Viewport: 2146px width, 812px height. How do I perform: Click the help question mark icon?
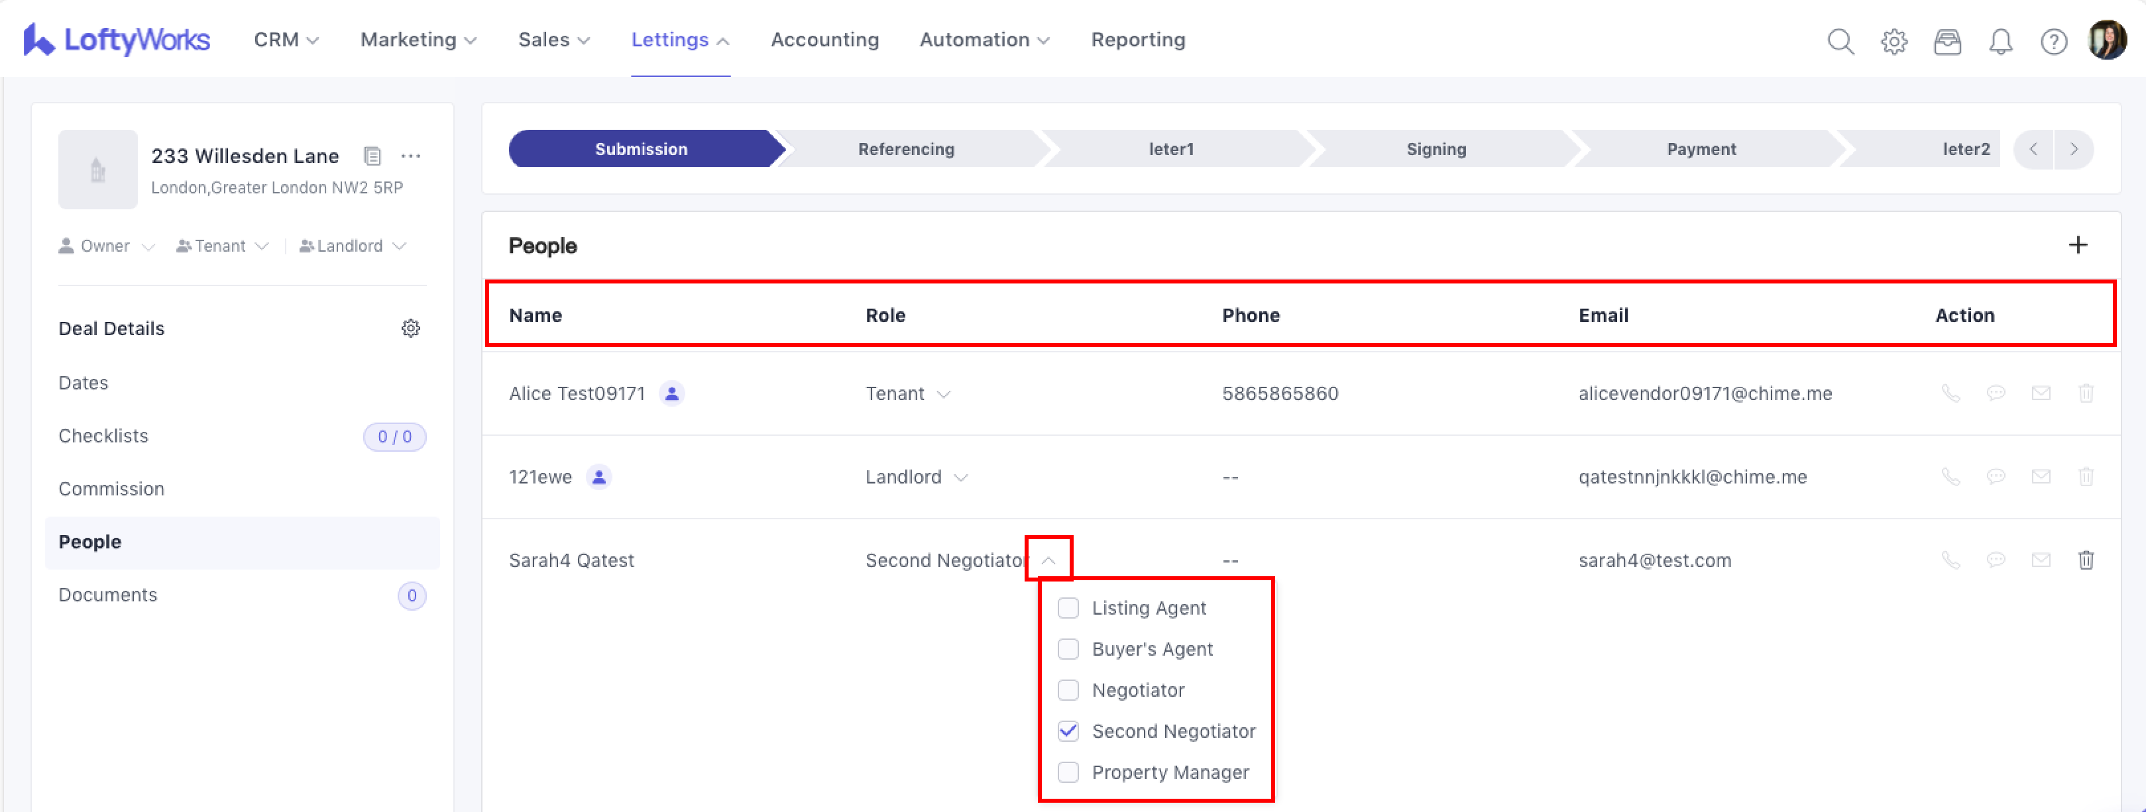(2053, 41)
